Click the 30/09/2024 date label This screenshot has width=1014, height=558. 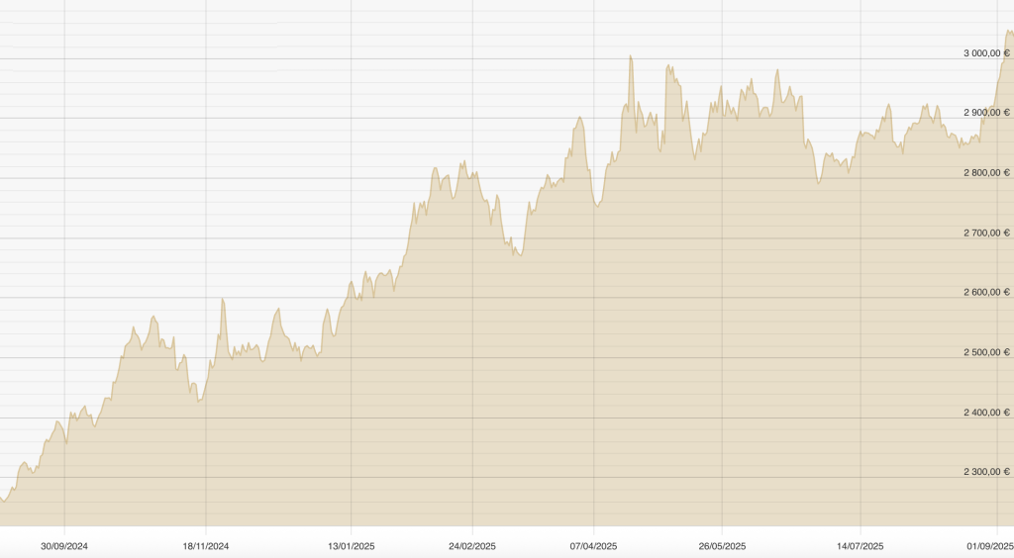click(x=64, y=545)
